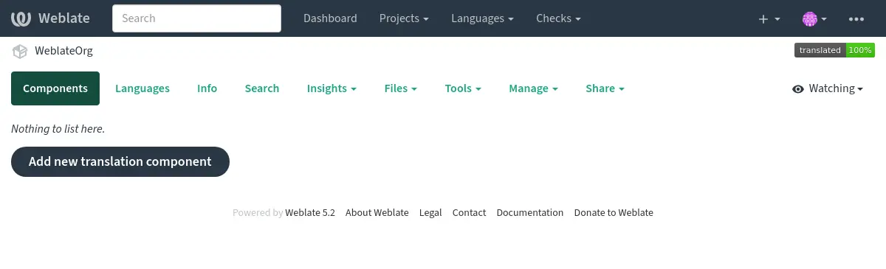Screen dimensions: 886x269
Task: Open the WeblateOrg breadcrumb link
Action: (63, 51)
